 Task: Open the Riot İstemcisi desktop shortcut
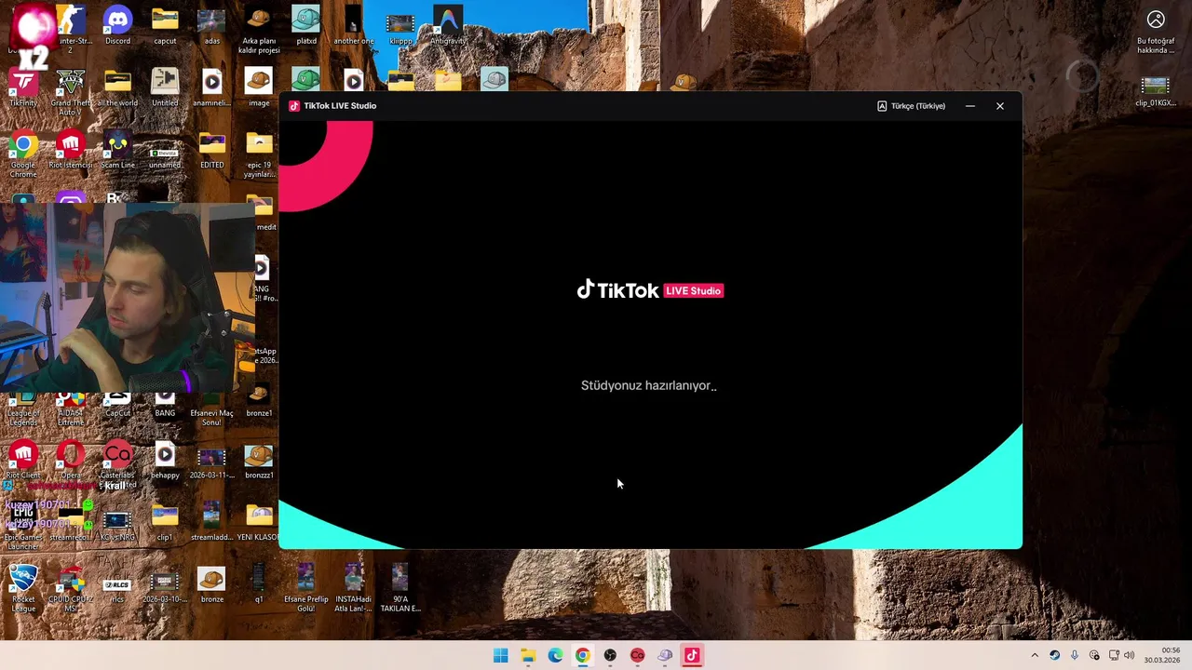[x=71, y=151]
